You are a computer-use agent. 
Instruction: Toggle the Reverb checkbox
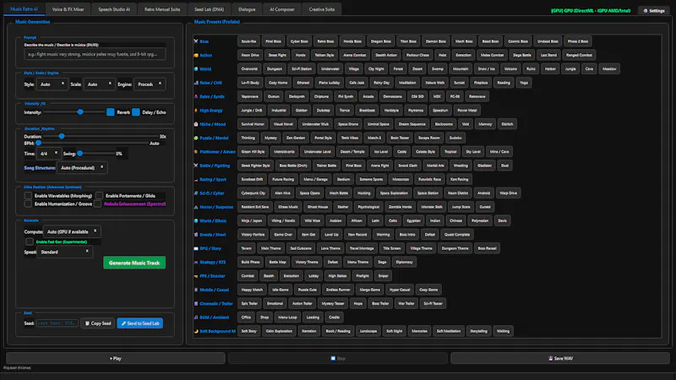pyautogui.click(x=111, y=112)
